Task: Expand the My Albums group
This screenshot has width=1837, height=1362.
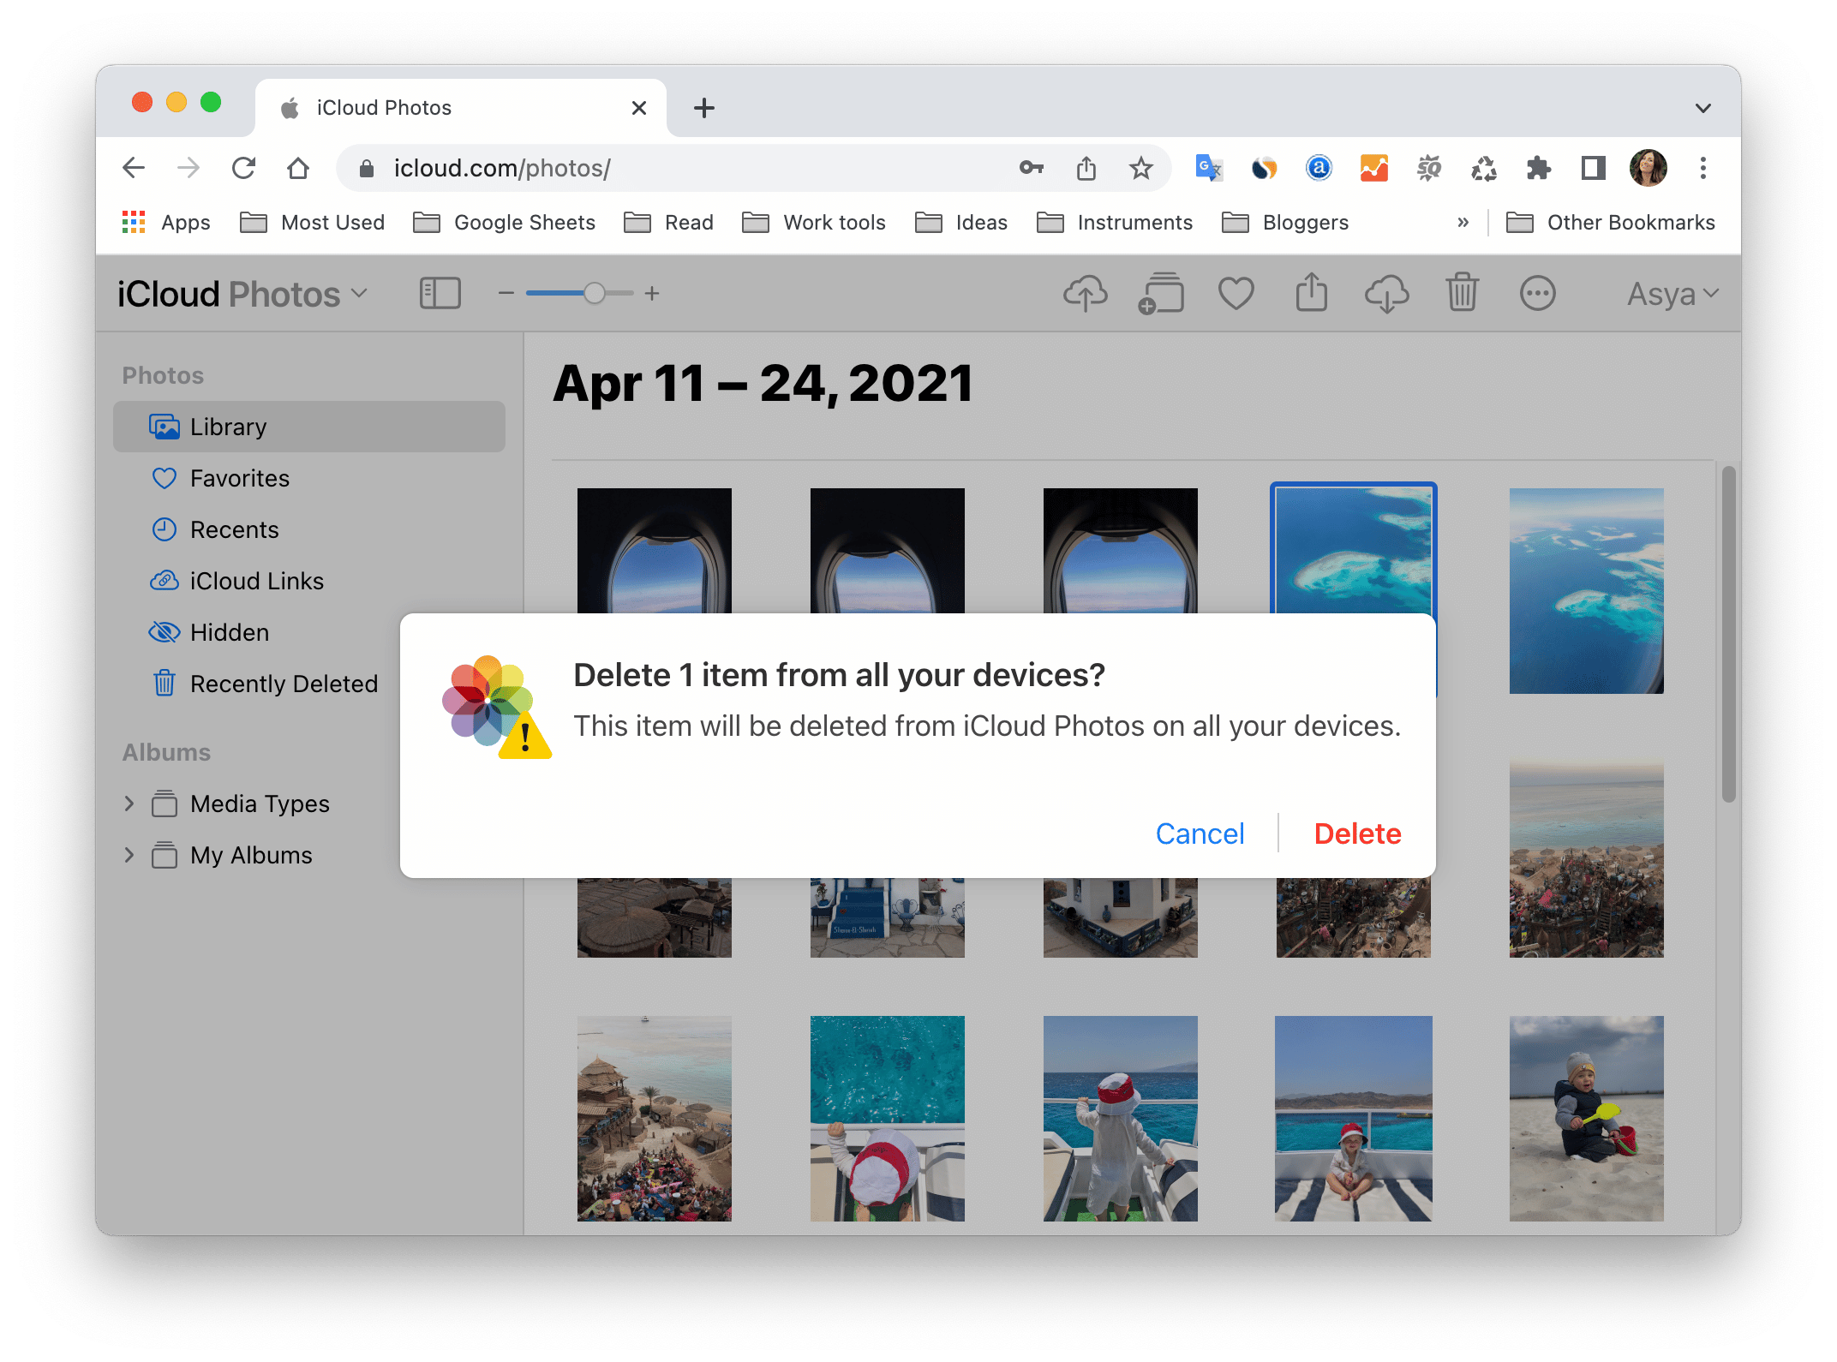Action: [129, 856]
